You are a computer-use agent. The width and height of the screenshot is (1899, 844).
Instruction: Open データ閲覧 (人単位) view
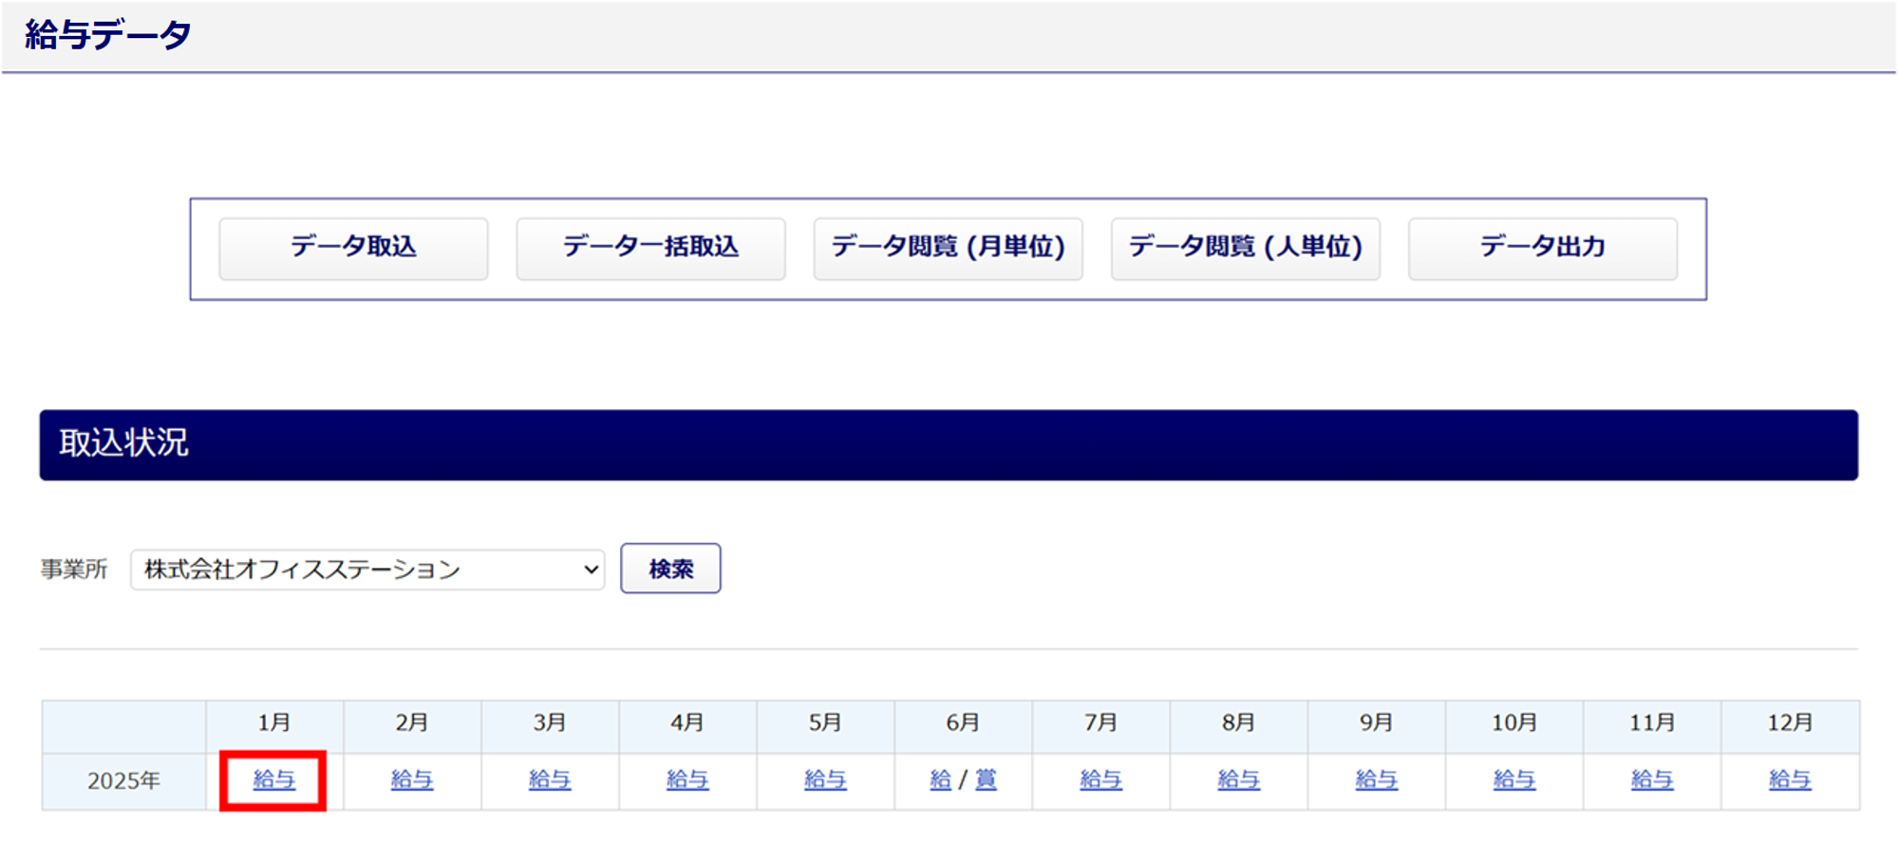pos(1245,249)
